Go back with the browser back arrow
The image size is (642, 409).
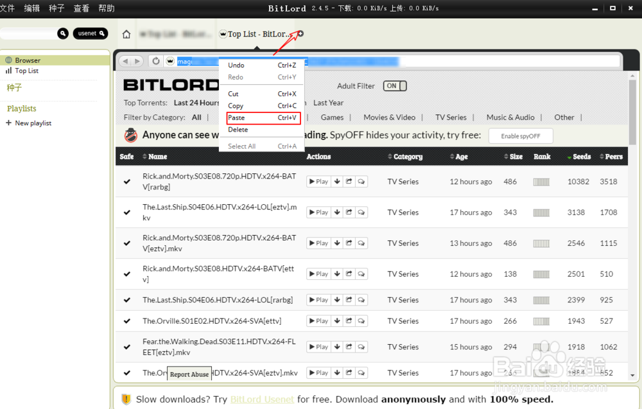point(125,61)
